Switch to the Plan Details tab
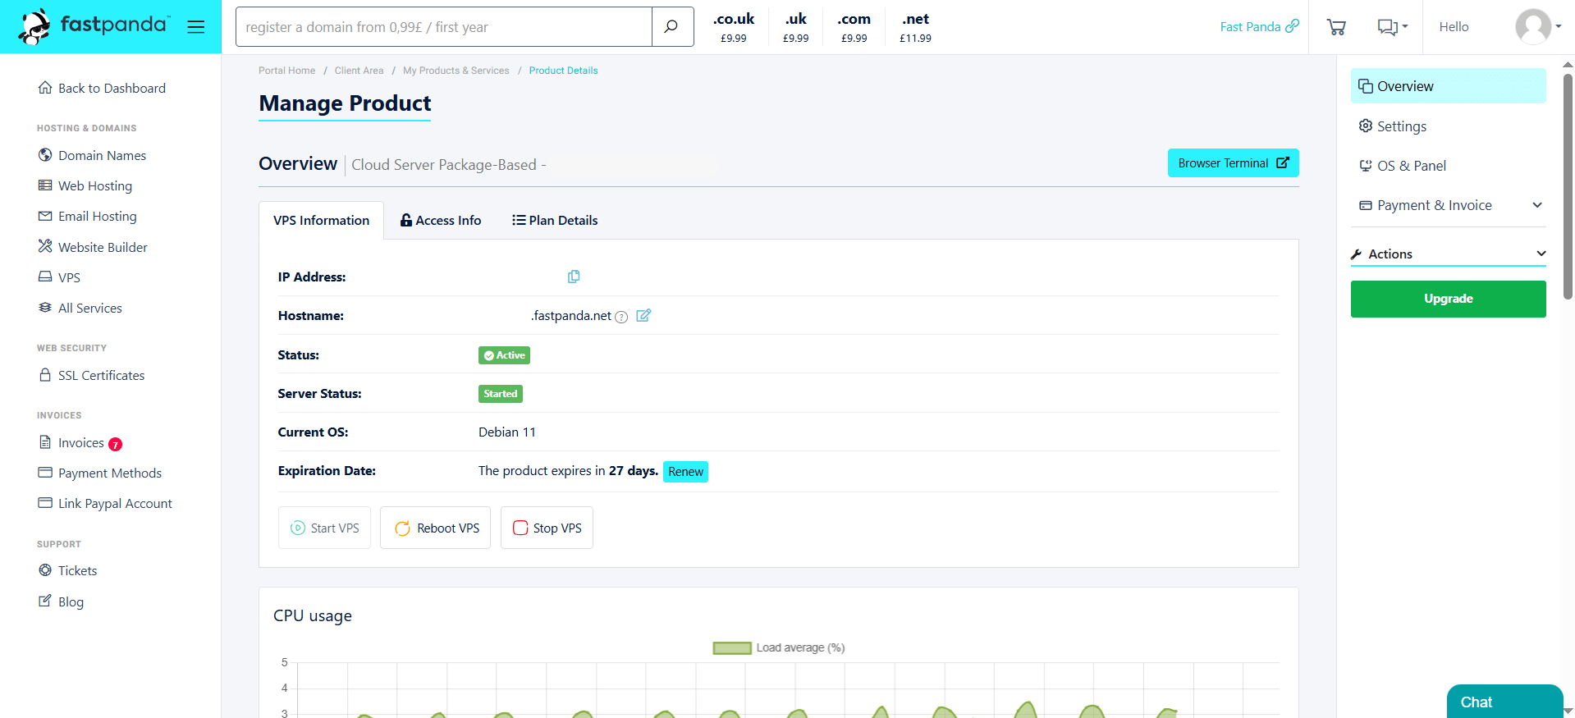 click(555, 221)
